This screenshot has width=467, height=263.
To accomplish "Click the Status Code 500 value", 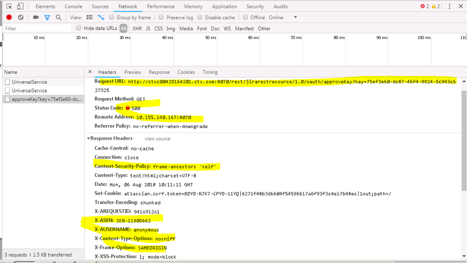I will coord(136,108).
